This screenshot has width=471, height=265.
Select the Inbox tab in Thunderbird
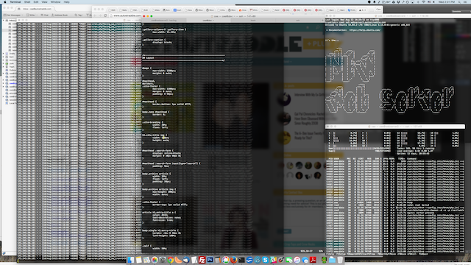click(x=35, y=9)
